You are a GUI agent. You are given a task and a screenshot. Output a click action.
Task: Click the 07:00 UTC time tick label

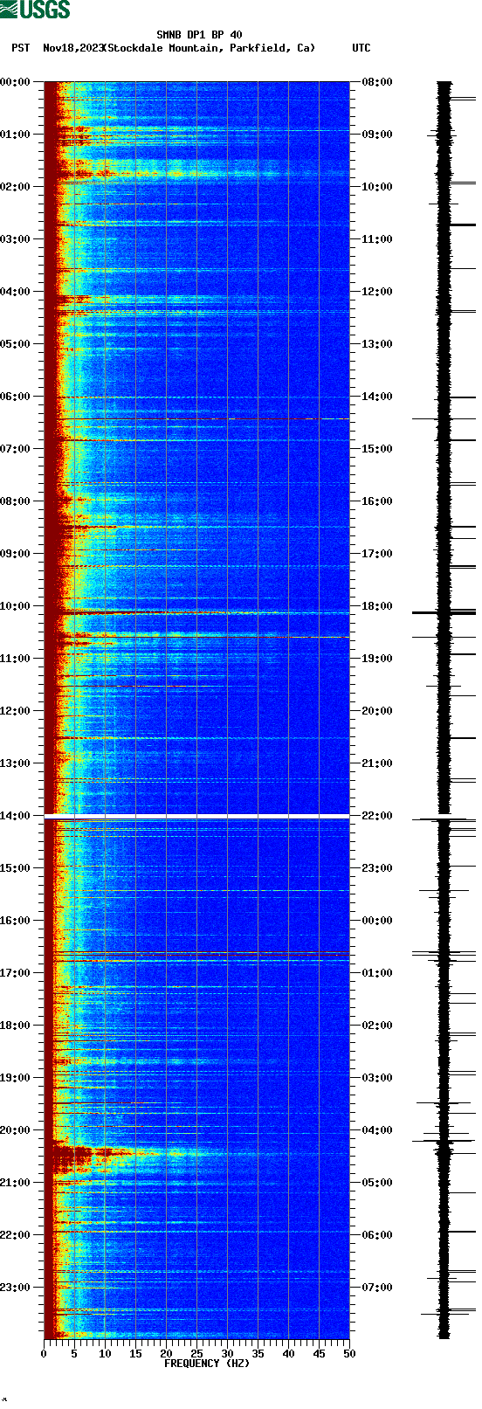[377, 1288]
